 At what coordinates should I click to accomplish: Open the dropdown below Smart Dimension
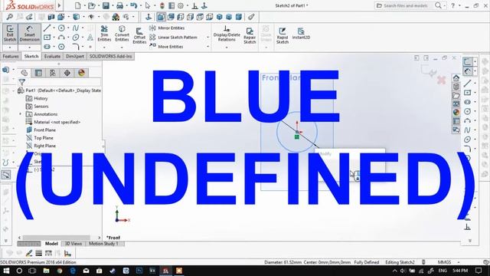[x=29, y=48]
